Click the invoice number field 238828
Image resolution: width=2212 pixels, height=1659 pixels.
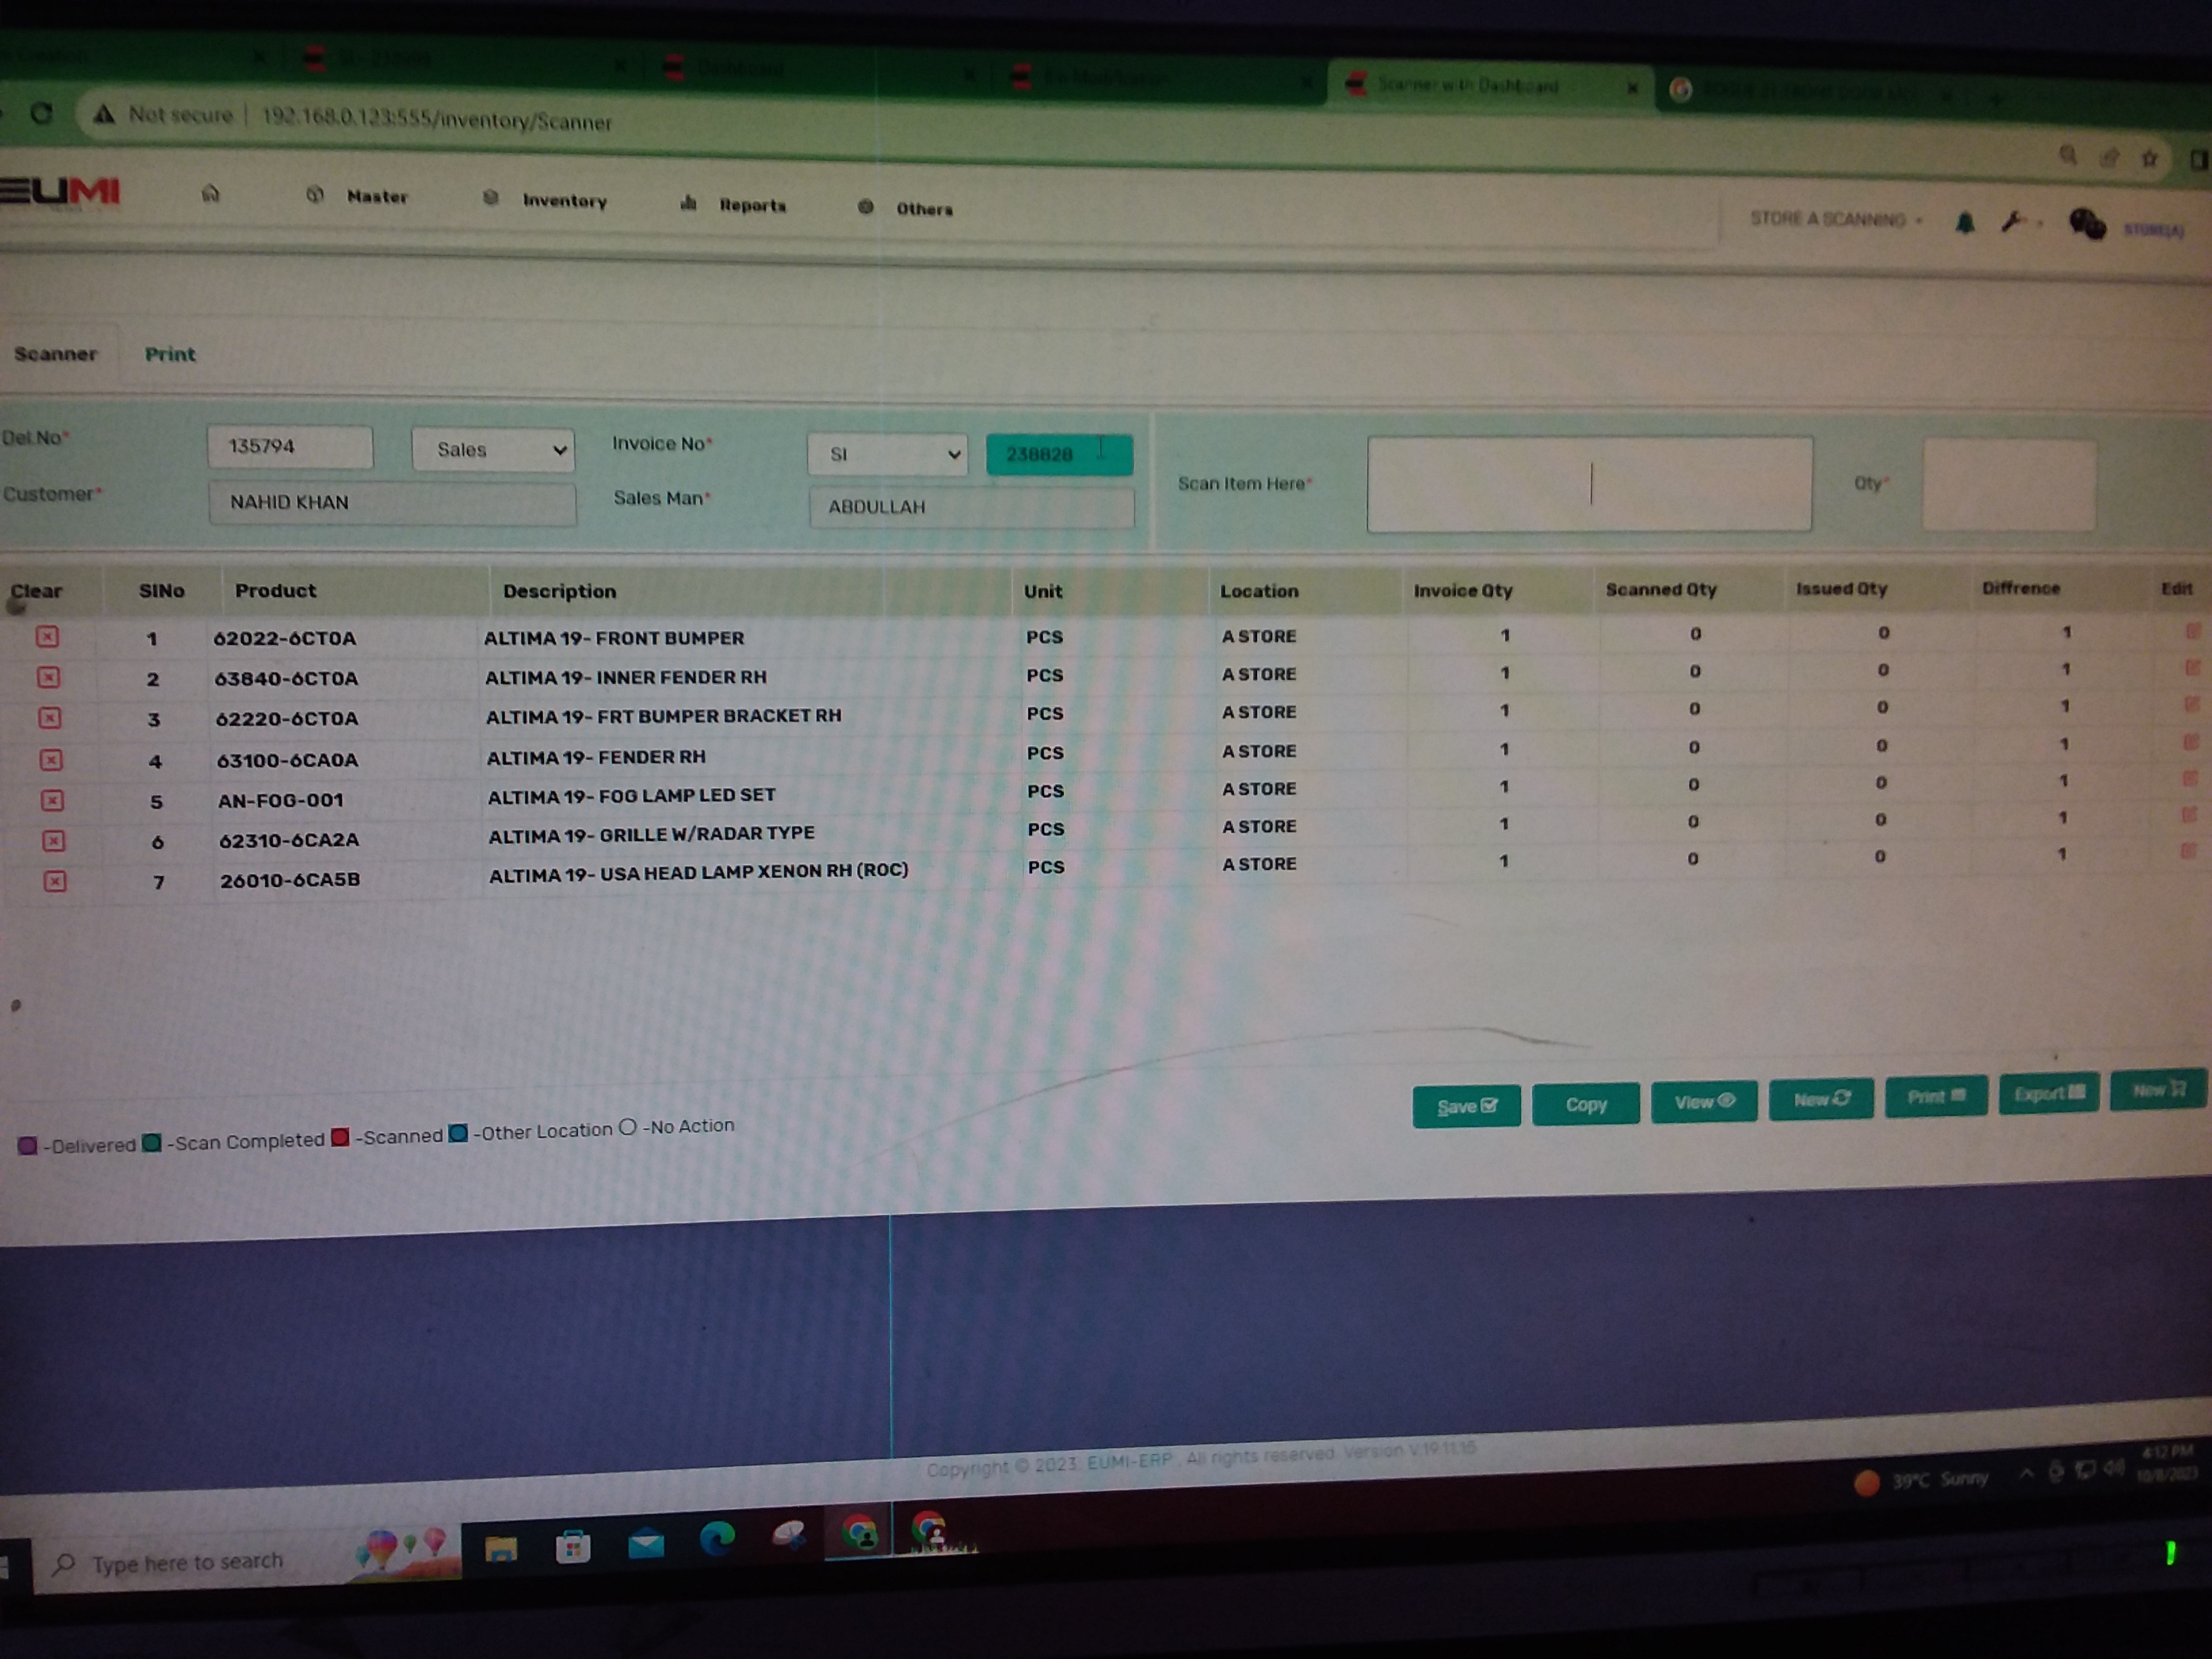(x=1059, y=454)
